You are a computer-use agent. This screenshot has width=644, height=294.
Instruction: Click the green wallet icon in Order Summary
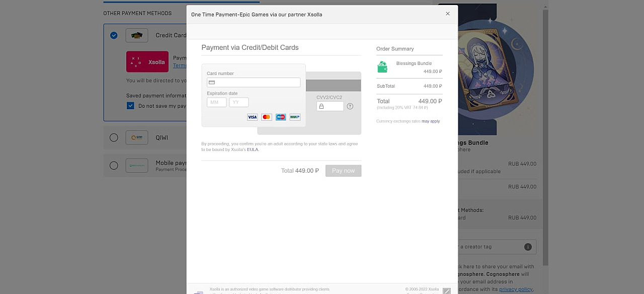tap(382, 67)
